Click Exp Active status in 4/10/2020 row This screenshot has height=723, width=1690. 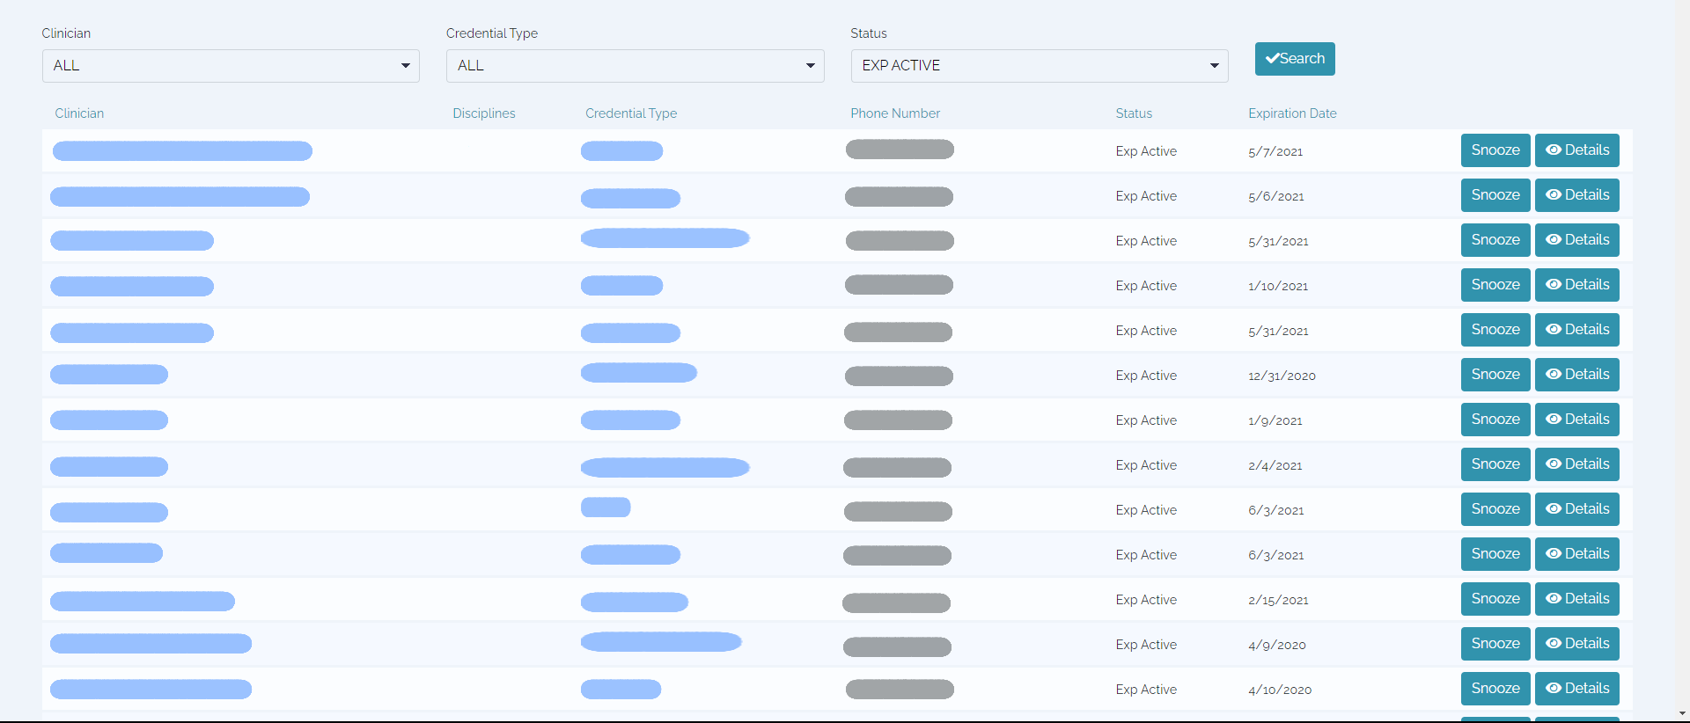pos(1146,690)
